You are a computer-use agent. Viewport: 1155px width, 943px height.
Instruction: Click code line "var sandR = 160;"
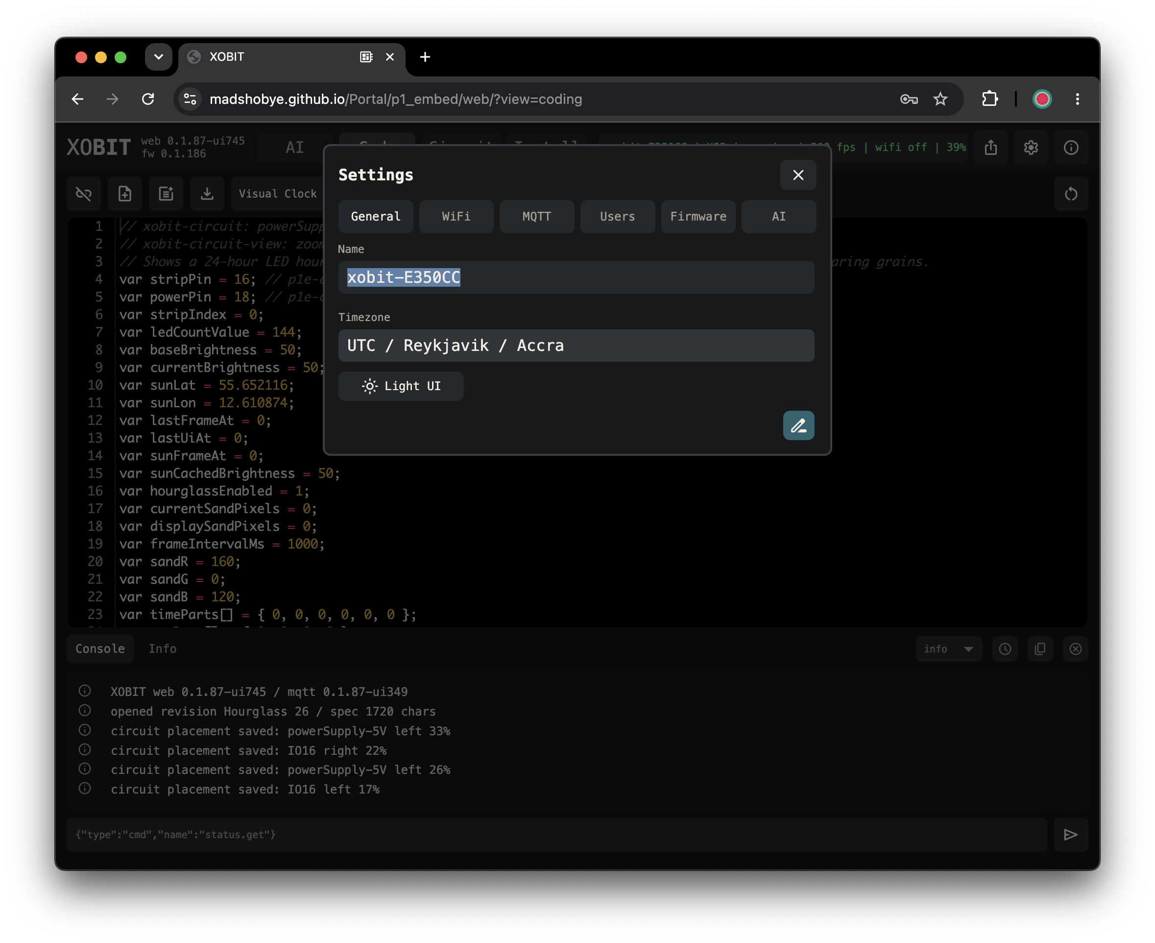[180, 562]
